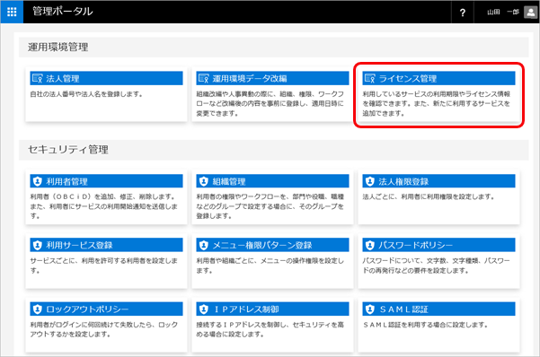Click description starting 接続するＩＰアドレスを制御し
This screenshot has width=540, height=357.
pos(270,329)
